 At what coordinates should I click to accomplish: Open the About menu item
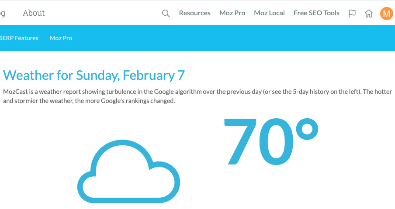(34, 13)
